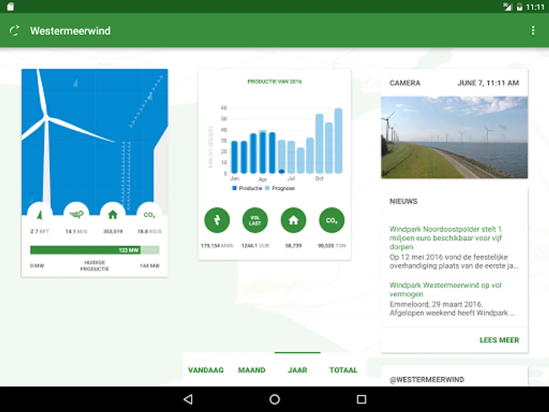Tap the 123 MW current production bar
Screen dimensions: 549x412
[x=95, y=250]
